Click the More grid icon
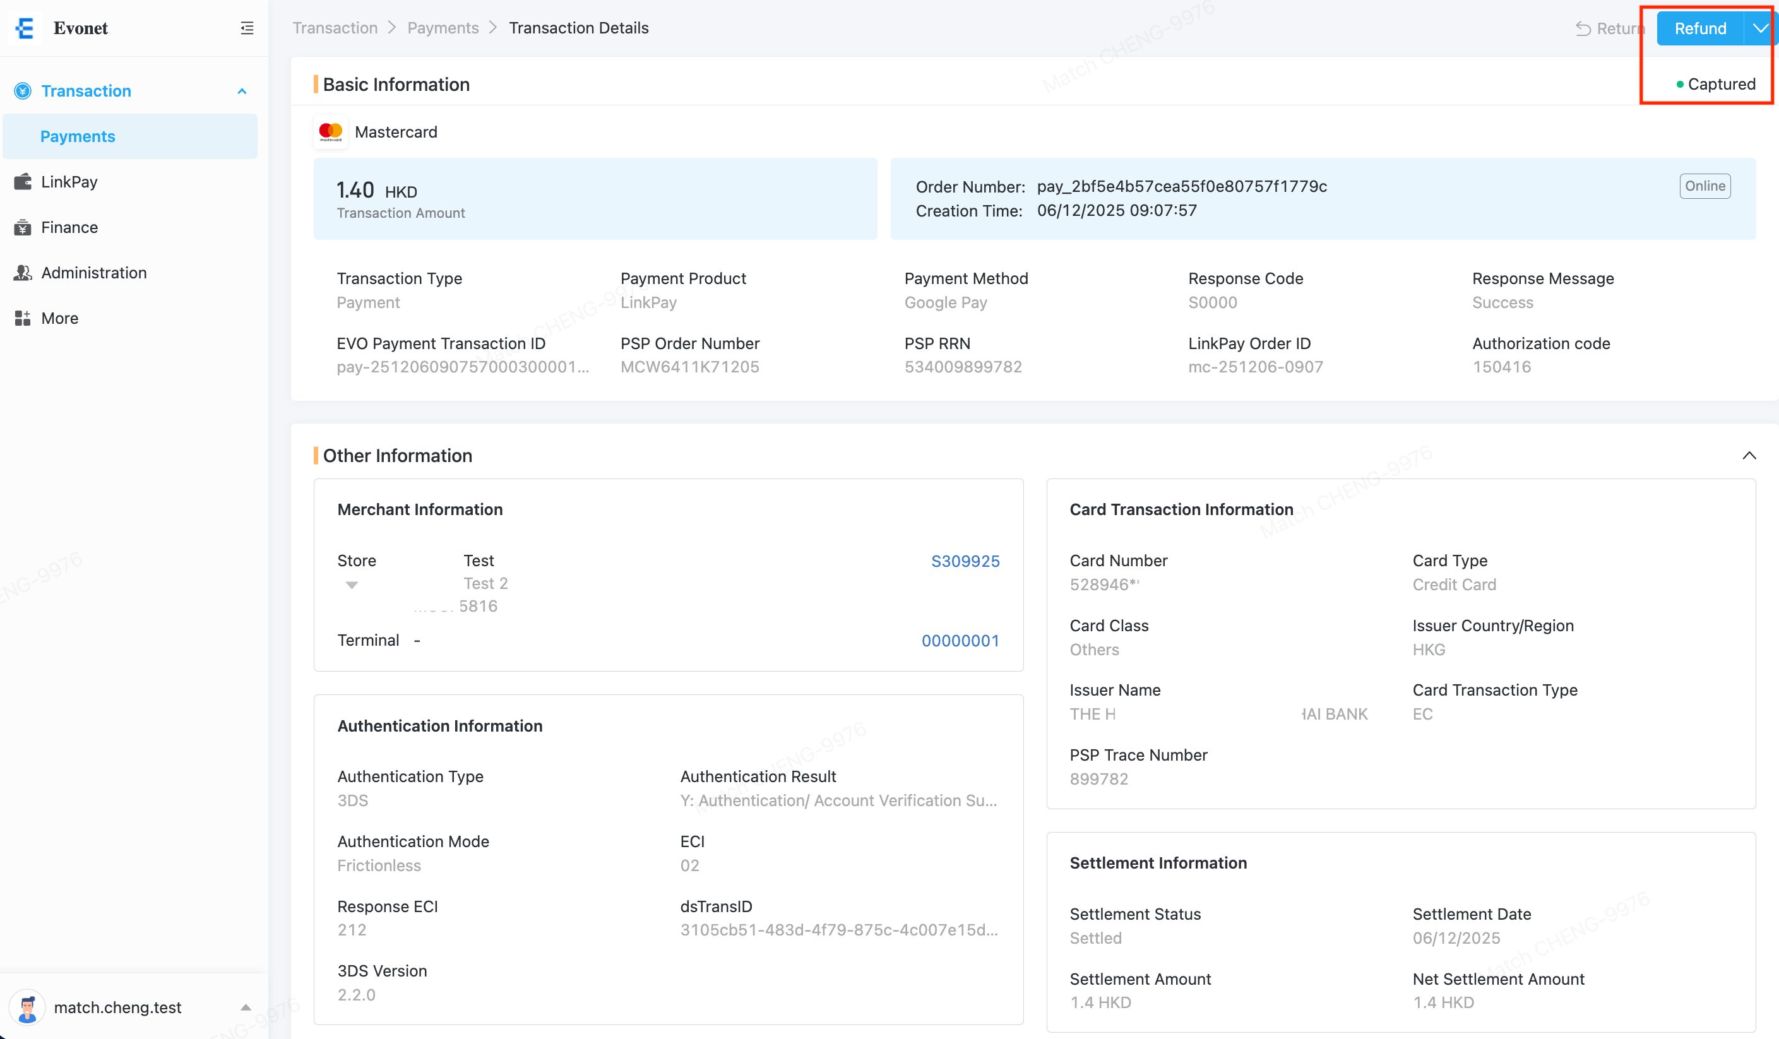1779x1039 pixels. coord(23,318)
